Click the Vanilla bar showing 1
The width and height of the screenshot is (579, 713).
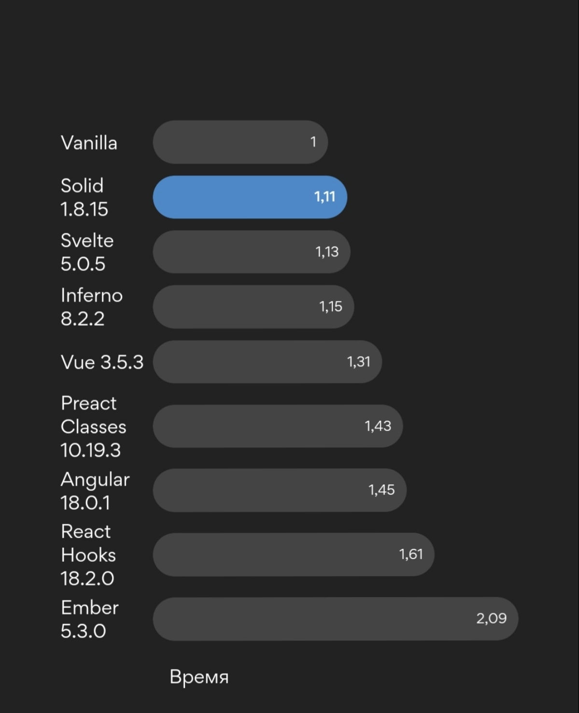(240, 142)
